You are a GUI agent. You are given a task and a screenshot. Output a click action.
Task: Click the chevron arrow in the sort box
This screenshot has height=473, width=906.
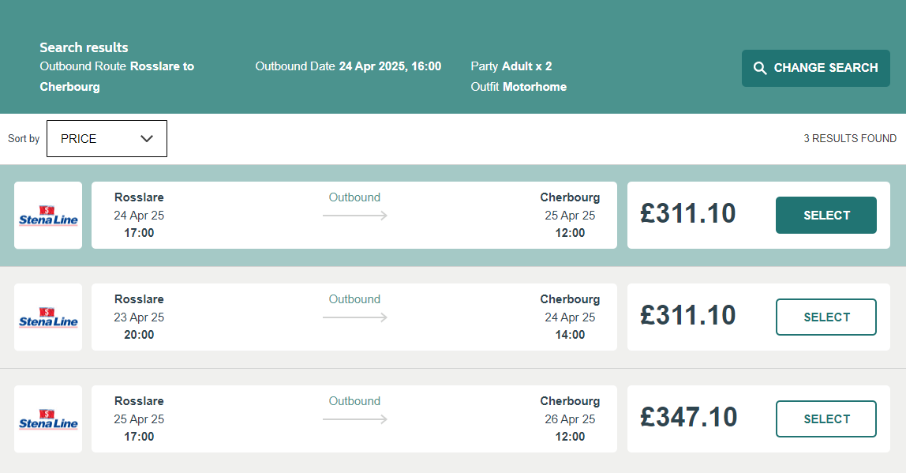pyautogui.click(x=147, y=139)
